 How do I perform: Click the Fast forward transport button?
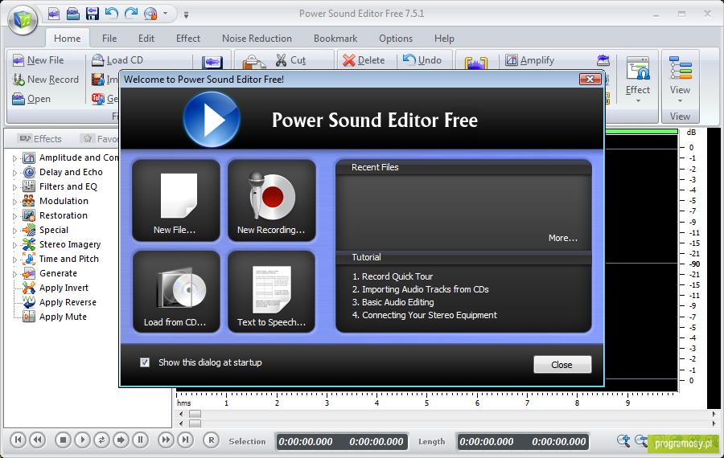[x=165, y=440]
